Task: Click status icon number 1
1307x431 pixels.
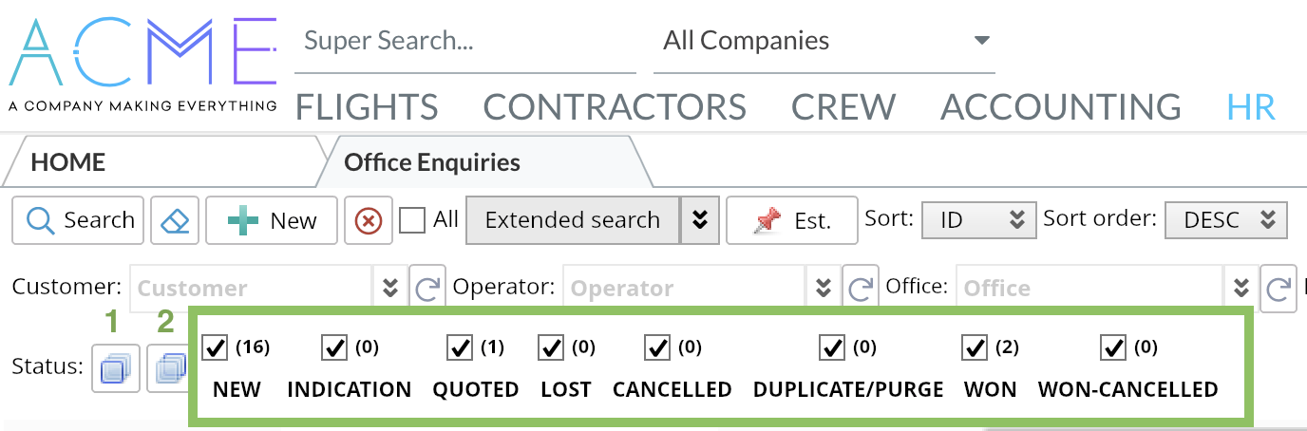Action: coord(115,367)
